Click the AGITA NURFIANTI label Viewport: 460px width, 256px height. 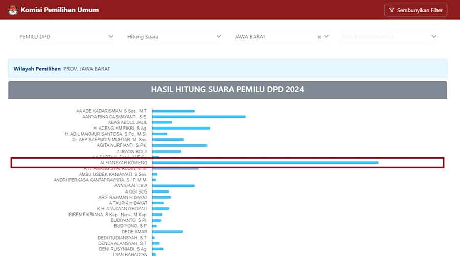click(x=122, y=145)
